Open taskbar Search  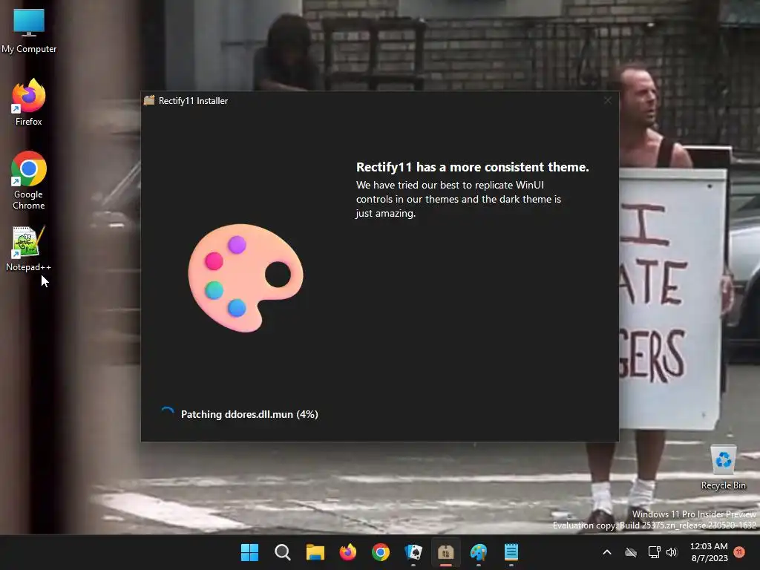[x=283, y=552]
